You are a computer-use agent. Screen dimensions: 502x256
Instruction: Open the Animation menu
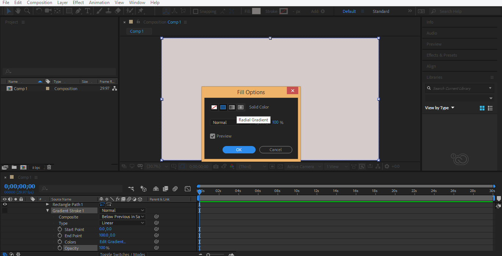(99, 3)
